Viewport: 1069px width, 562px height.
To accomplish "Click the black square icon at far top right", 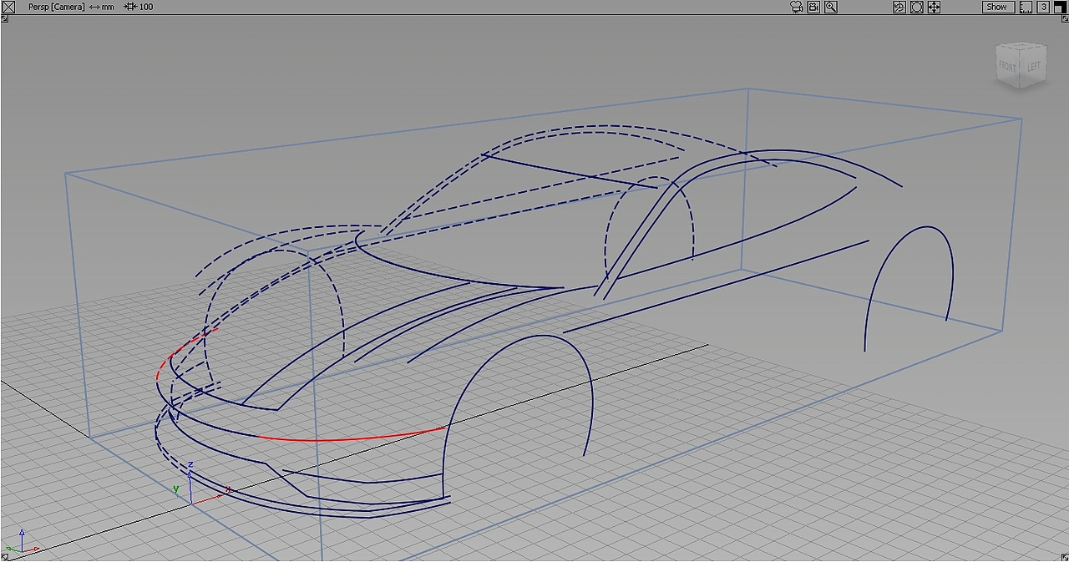I will tap(1058, 7).
